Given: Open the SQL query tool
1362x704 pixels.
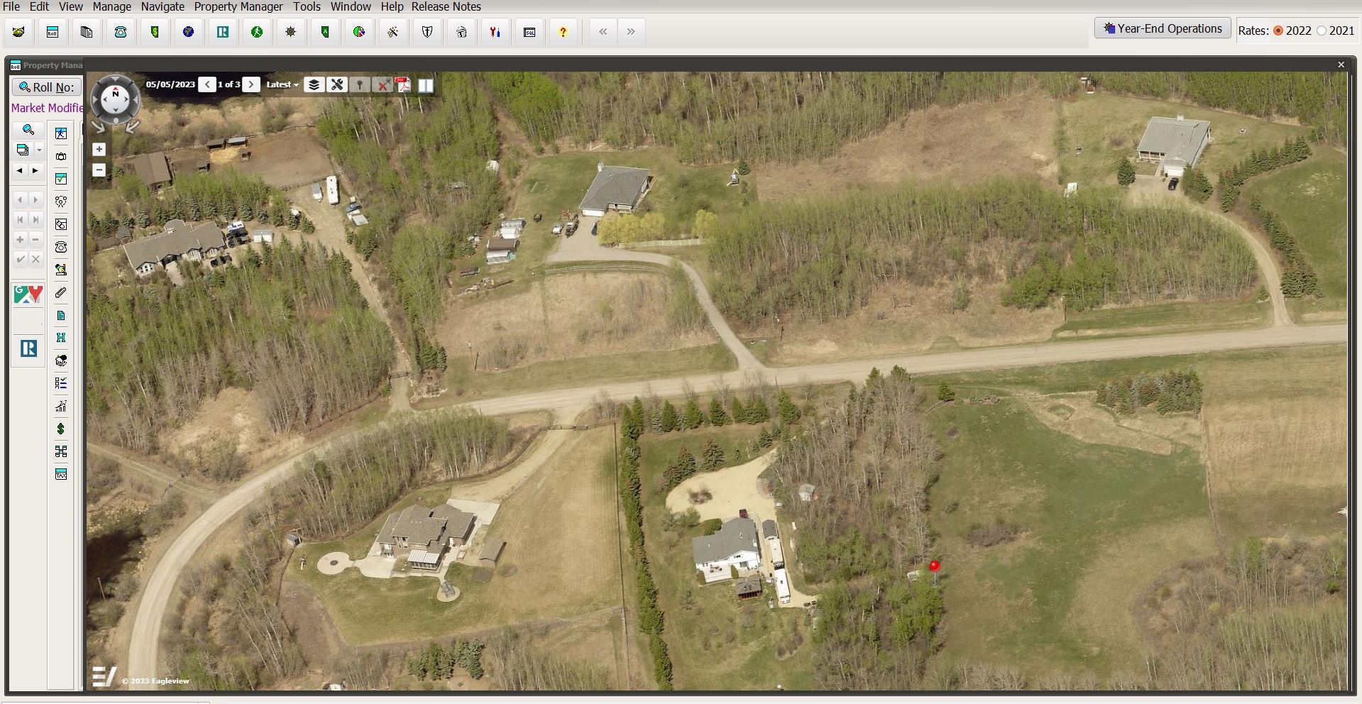Looking at the screenshot, I should tap(529, 31).
